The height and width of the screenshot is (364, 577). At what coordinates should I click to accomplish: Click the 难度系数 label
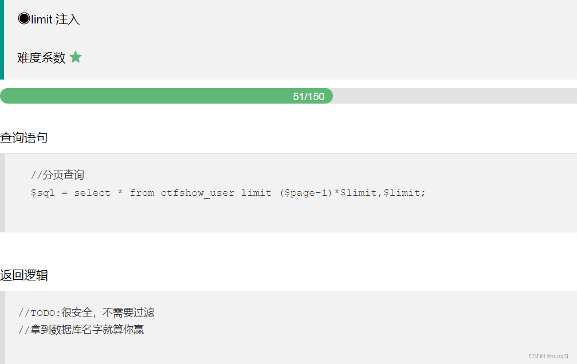(41, 58)
